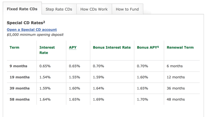
Task: Click the 6 months renewal term cell
Action: click(x=175, y=66)
